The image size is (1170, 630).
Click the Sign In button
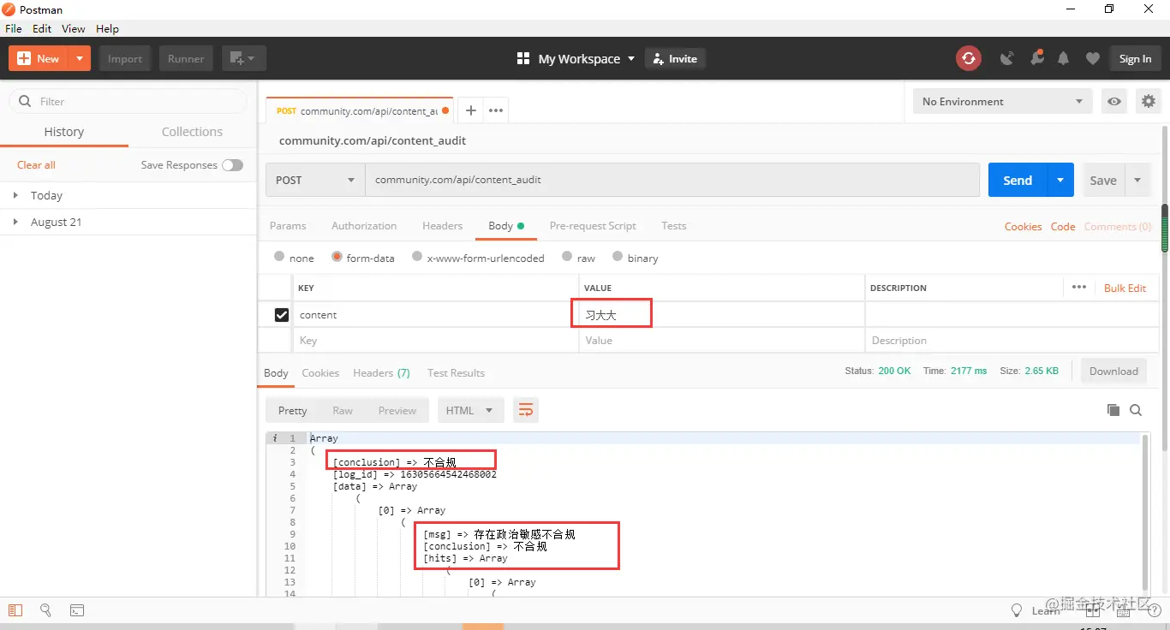tap(1135, 58)
